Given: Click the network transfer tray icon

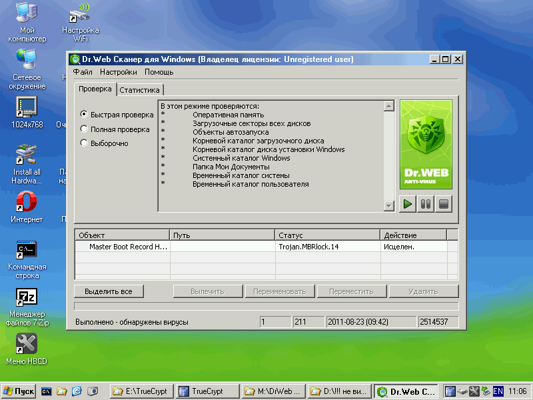Looking at the screenshot, I should tap(486, 391).
